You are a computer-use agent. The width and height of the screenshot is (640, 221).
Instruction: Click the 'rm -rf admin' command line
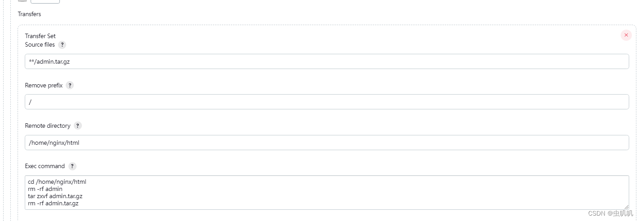click(x=45, y=189)
